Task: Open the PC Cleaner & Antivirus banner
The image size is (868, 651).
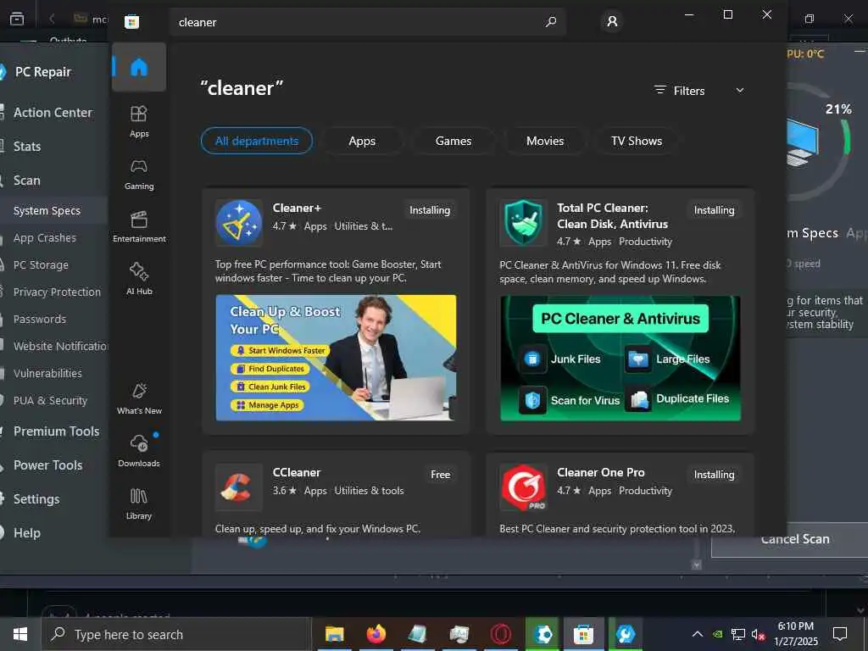Action: pyautogui.click(x=620, y=359)
